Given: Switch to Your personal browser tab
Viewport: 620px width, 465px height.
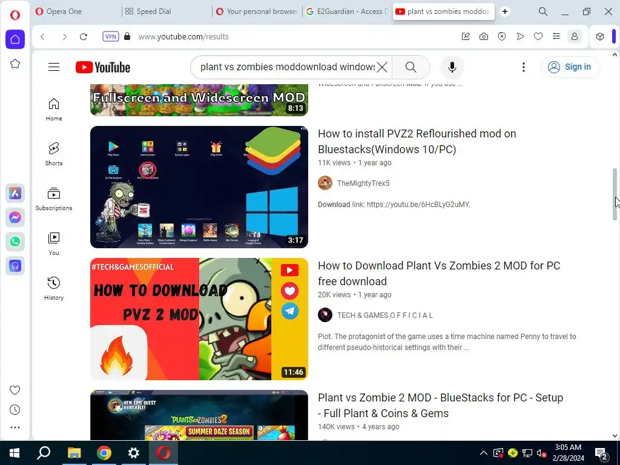Looking at the screenshot, I should (x=257, y=12).
